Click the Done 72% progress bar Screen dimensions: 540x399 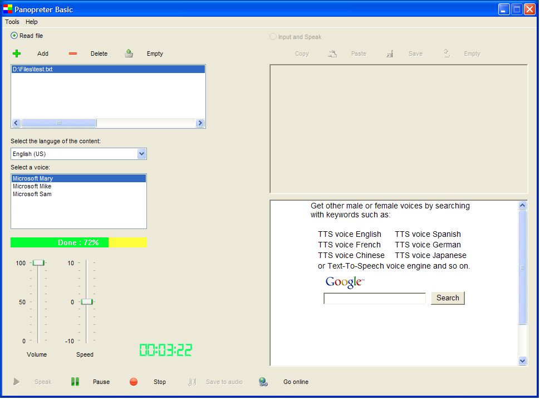78,242
